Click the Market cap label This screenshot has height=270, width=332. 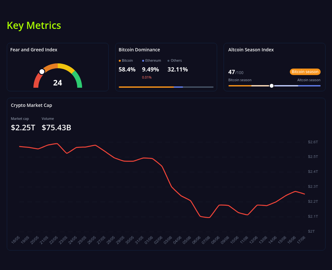click(20, 119)
